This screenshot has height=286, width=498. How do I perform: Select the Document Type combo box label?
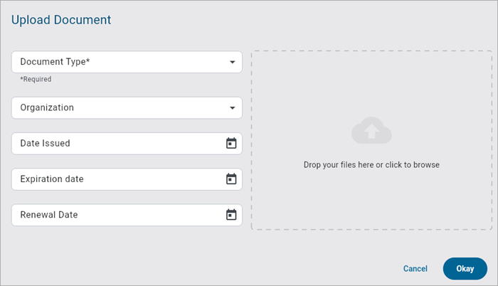pyautogui.click(x=55, y=62)
